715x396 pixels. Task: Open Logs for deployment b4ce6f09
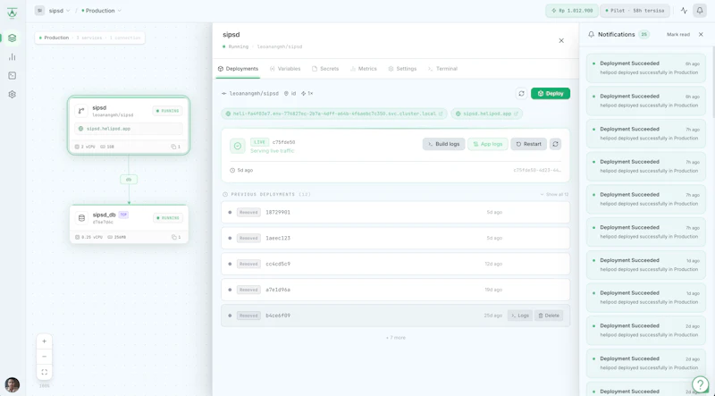point(520,316)
